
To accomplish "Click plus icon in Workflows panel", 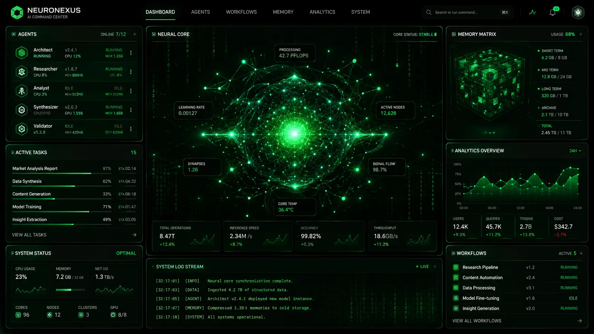I will pyautogui.click(x=581, y=253).
